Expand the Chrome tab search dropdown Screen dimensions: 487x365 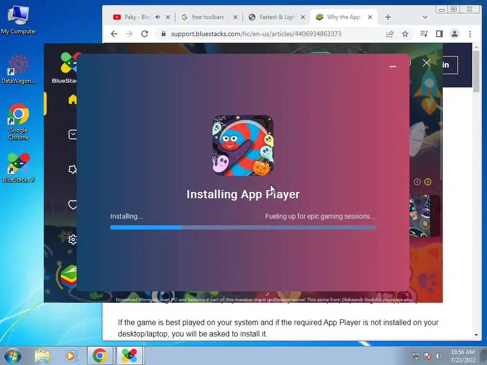click(425, 17)
